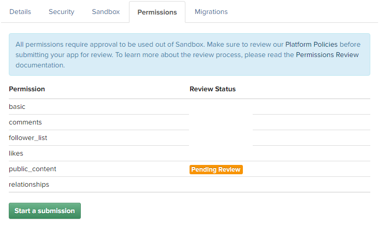Screen dimensions: 391x237
Task: Select the relationships permission row
Action: [190, 184]
